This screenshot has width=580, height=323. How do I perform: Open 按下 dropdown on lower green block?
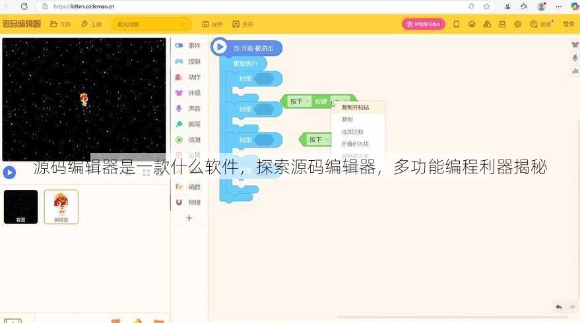tap(319, 140)
